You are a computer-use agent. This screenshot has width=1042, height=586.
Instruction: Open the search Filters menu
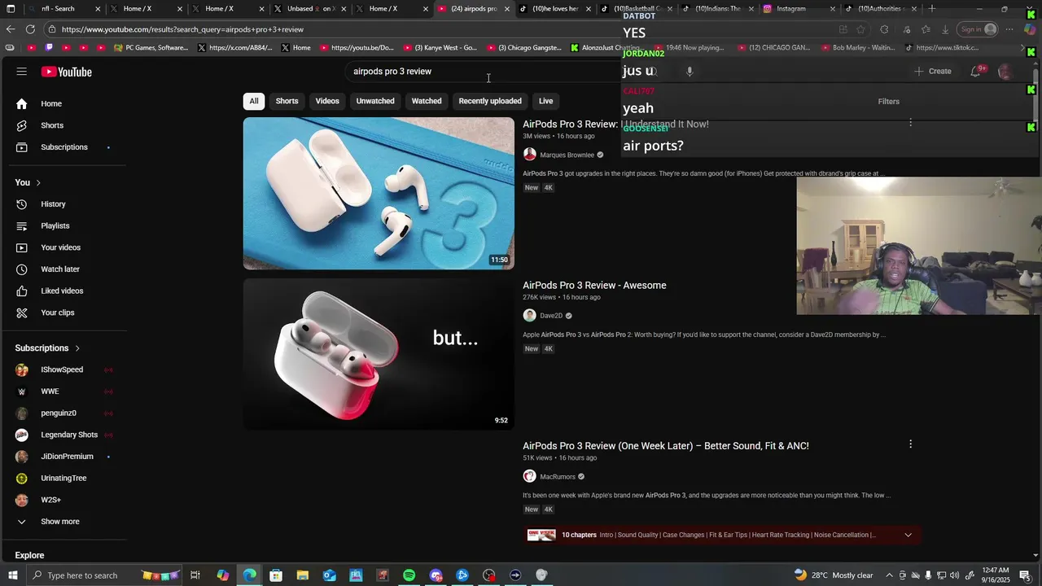888,102
